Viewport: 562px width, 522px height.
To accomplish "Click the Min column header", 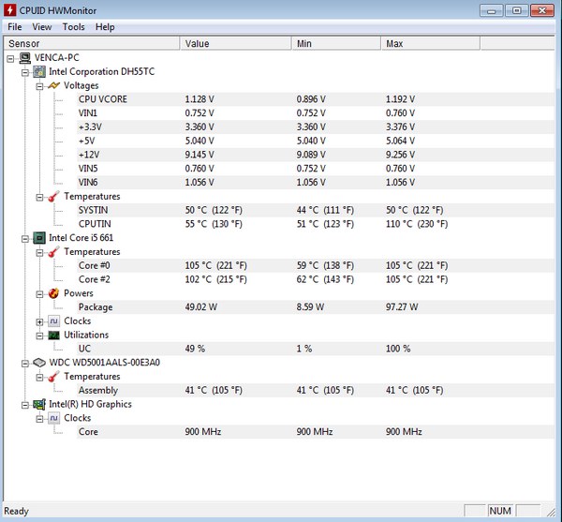I will coord(336,43).
